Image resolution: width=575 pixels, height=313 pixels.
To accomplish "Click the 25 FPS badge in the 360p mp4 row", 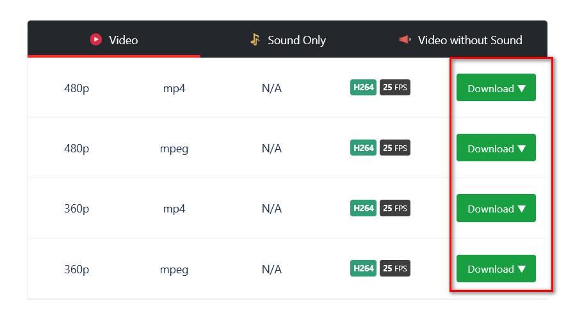I will tap(395, 208).
